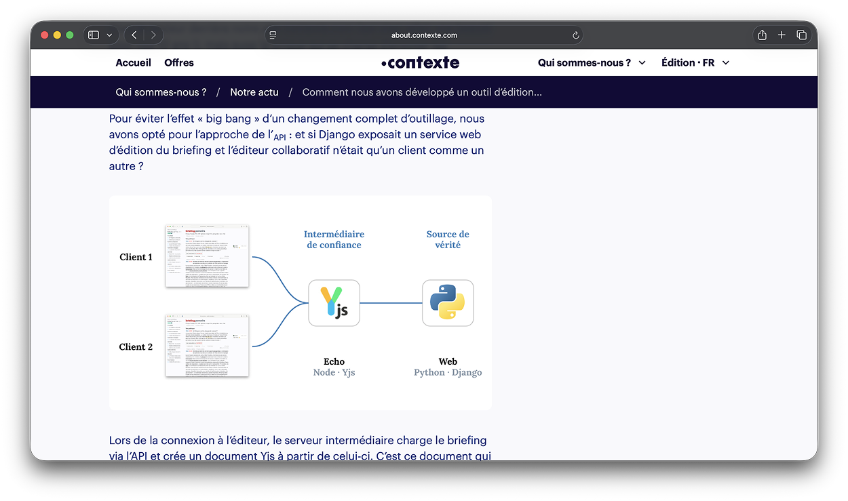This screenshot has width=848, height=501.
Task: Click the green fullscreen window button
Action: [x=69, y=35]
